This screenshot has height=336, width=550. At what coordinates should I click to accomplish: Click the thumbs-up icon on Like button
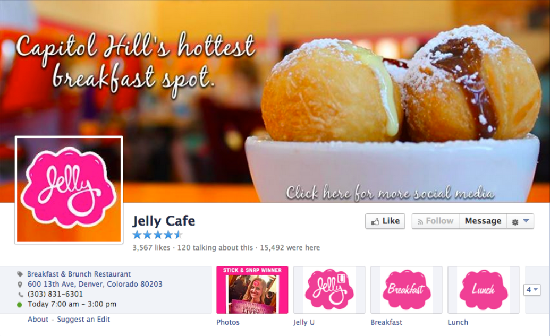[x=375, y=221]
